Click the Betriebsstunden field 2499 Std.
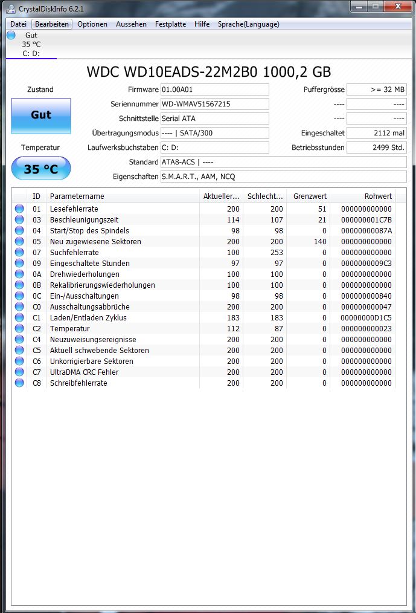This screenshot has width=416, height=613. tap(377, 148)
